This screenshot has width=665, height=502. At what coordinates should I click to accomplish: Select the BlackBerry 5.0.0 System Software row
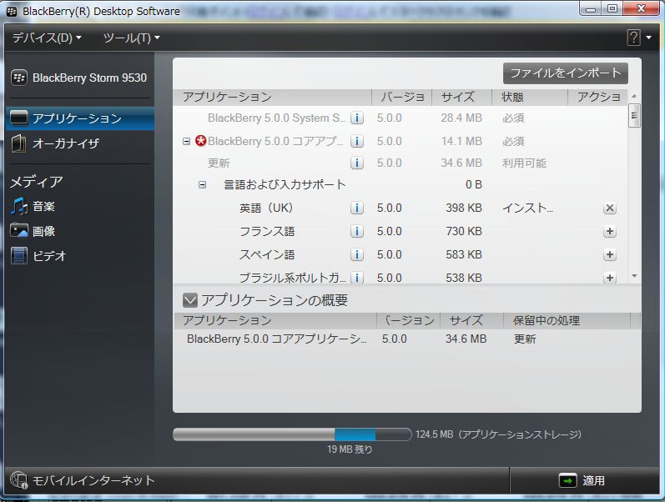click(400, 118)
